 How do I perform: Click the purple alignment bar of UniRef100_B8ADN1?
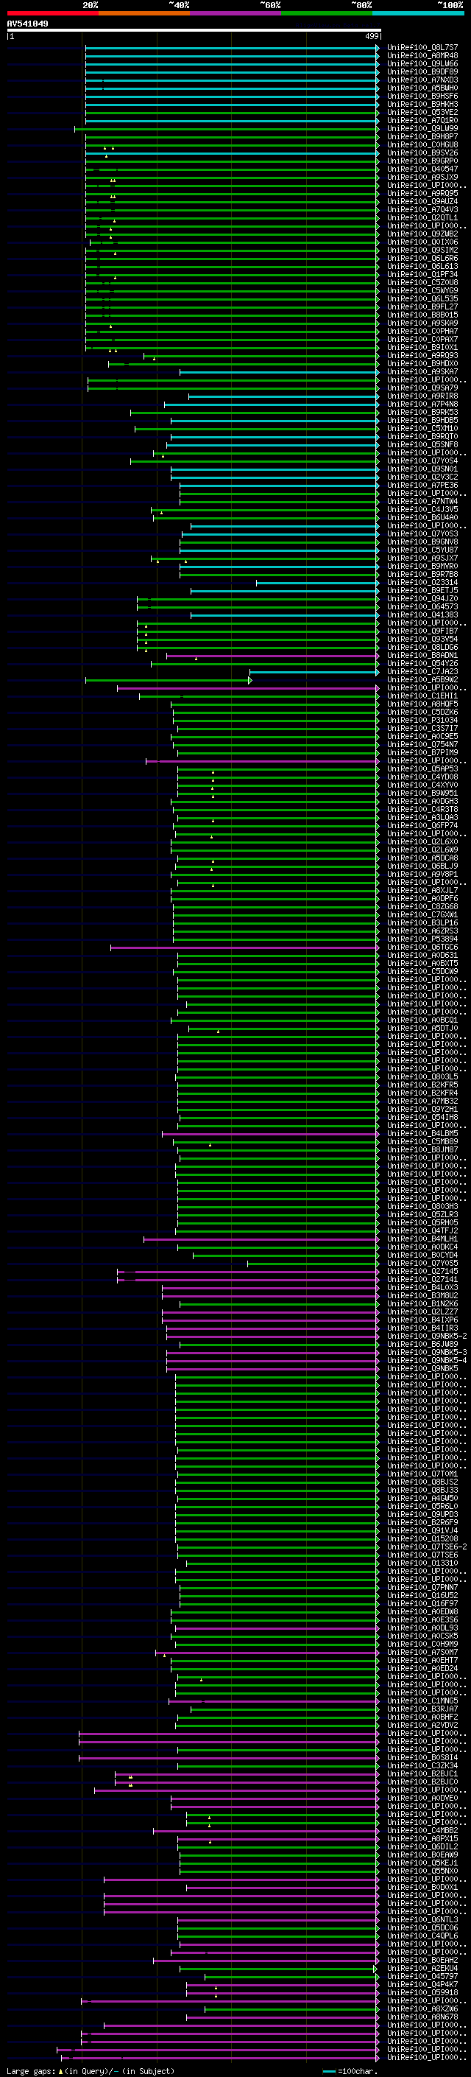click(x=272, y=656)
